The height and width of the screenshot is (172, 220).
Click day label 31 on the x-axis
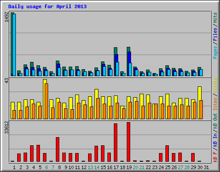[206, 167]
